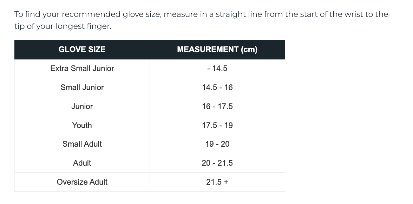Click the Small Junior size cell
This screenshot has height=204, width=413.
[x=82, y=88]
